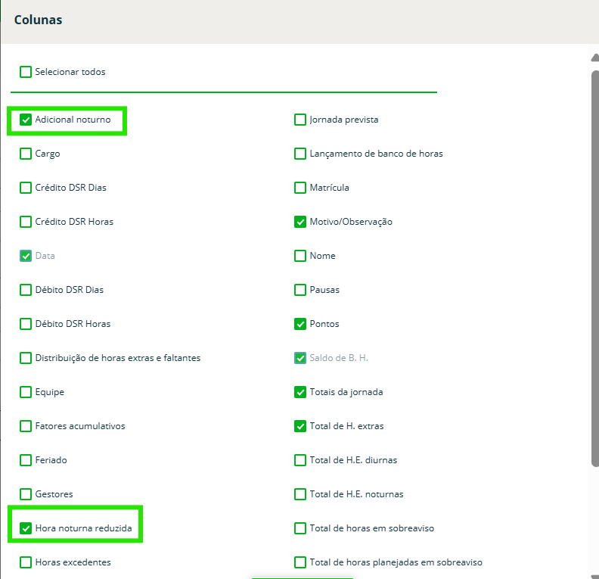Uncheck the Adicional noturno column
Screen dimensions: 599x579
point(26,120)
